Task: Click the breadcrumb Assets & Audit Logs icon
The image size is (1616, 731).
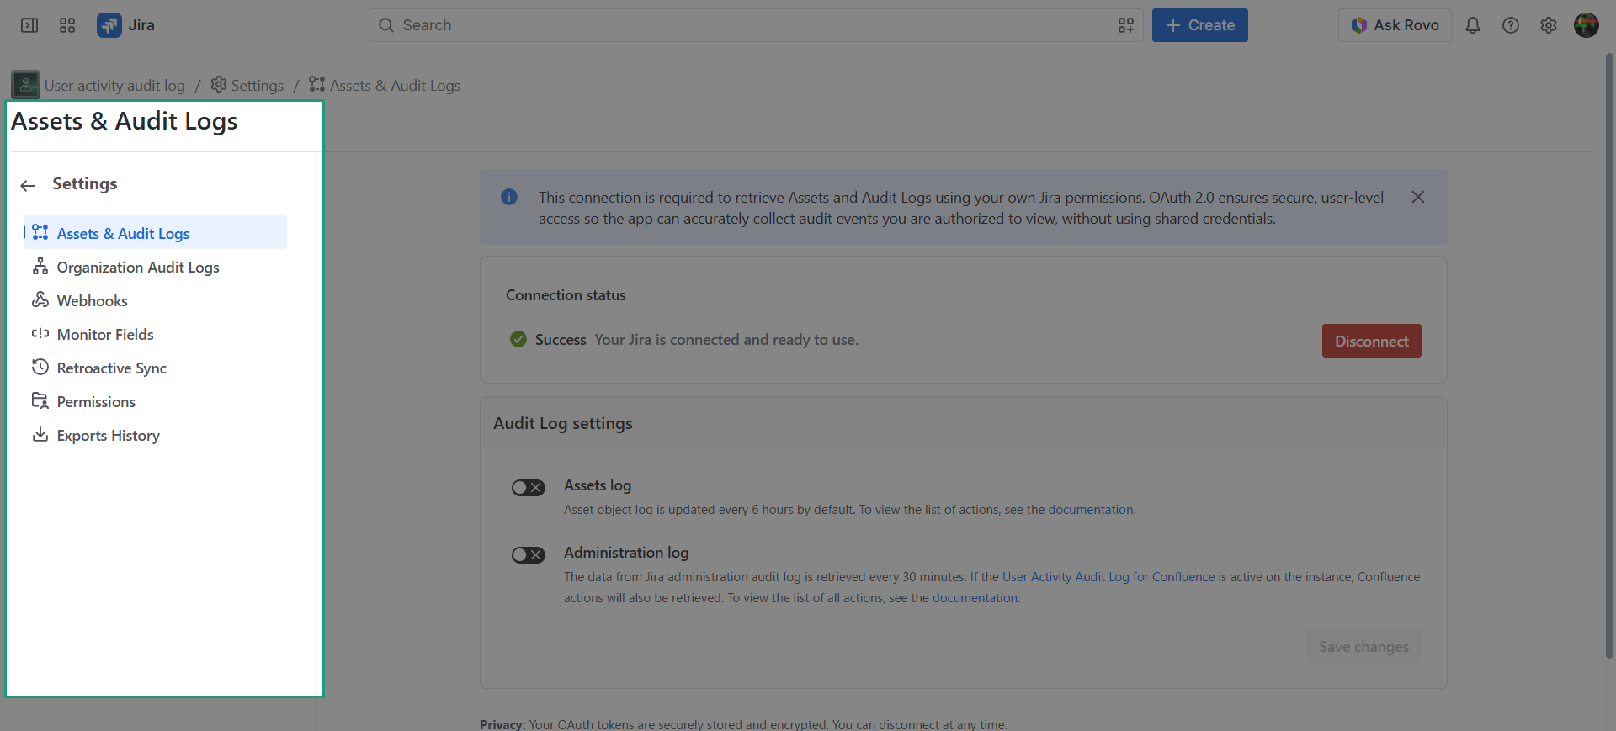Action: 317,84
